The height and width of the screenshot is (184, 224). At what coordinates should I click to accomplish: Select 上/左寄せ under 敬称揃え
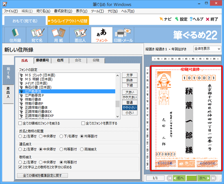(20, 162)
